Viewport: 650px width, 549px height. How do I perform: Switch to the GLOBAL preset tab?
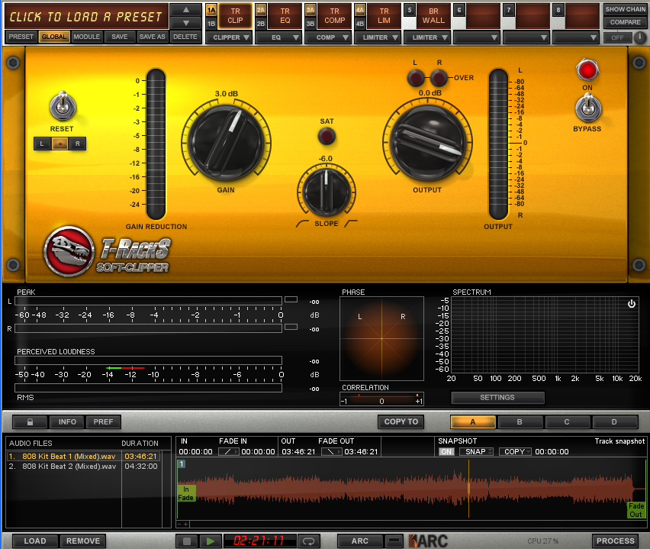pos(54,37)
